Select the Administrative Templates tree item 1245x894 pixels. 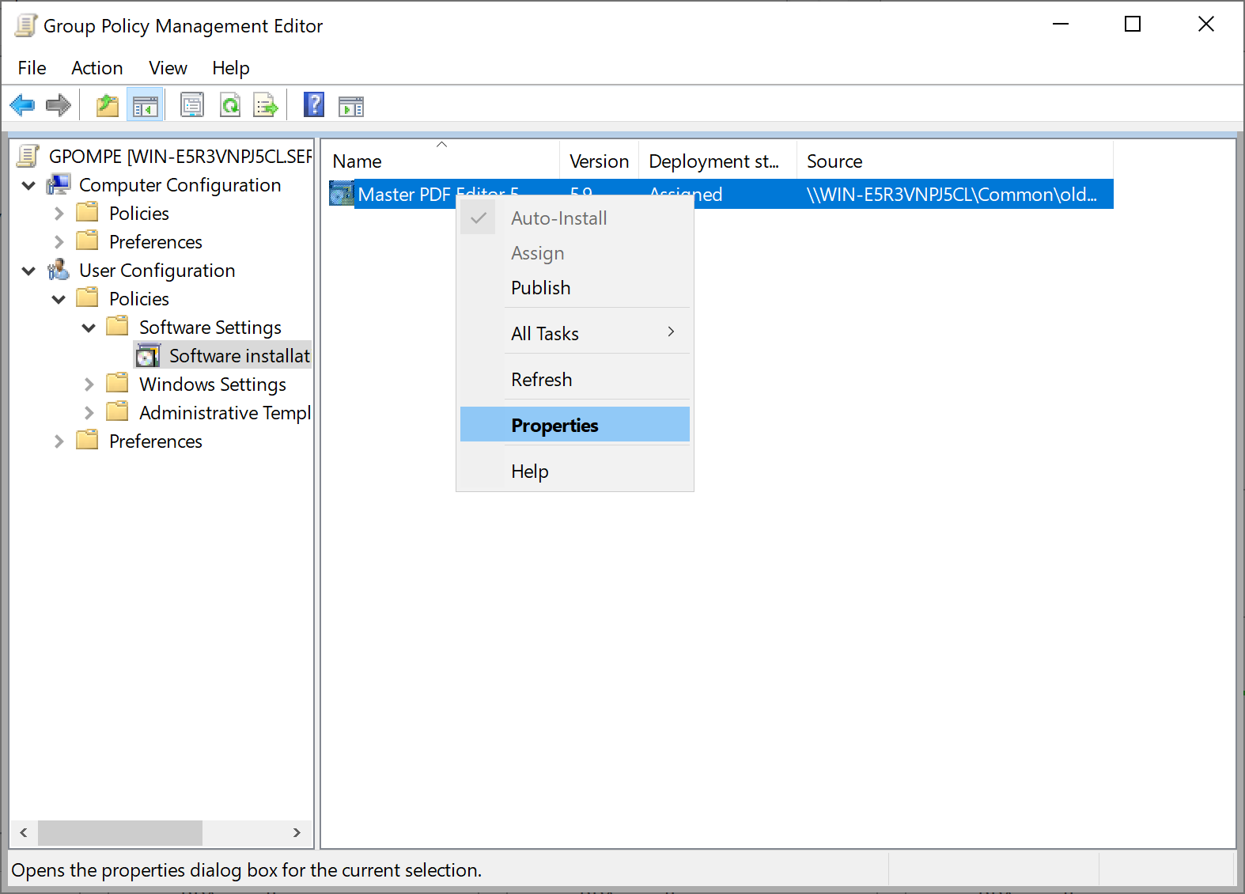click(x=225, y=413)
